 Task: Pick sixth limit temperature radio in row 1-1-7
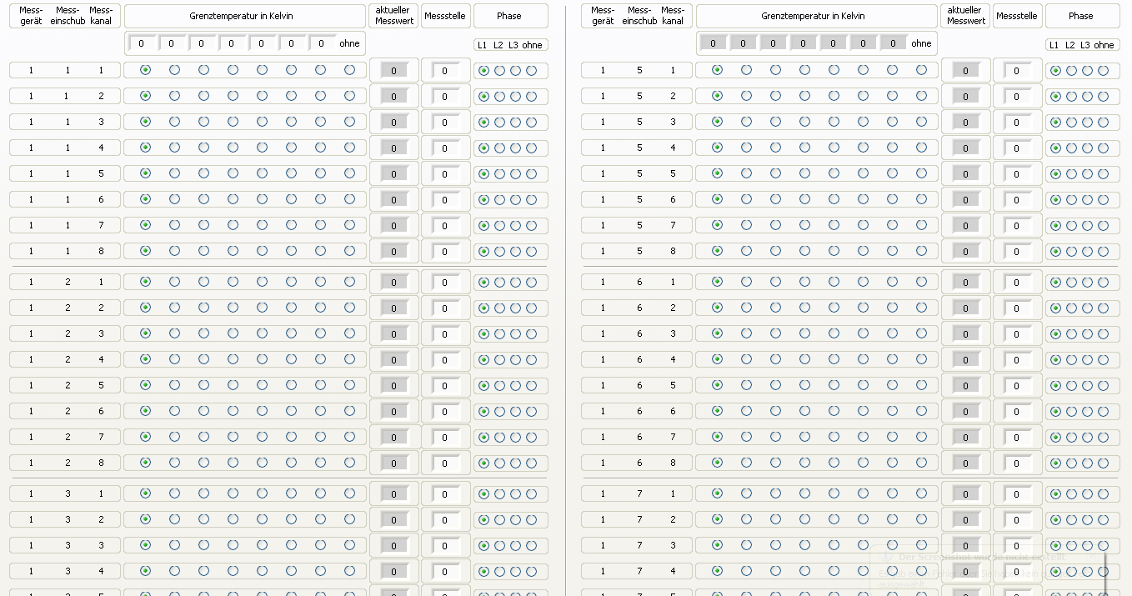coord(291,225)
